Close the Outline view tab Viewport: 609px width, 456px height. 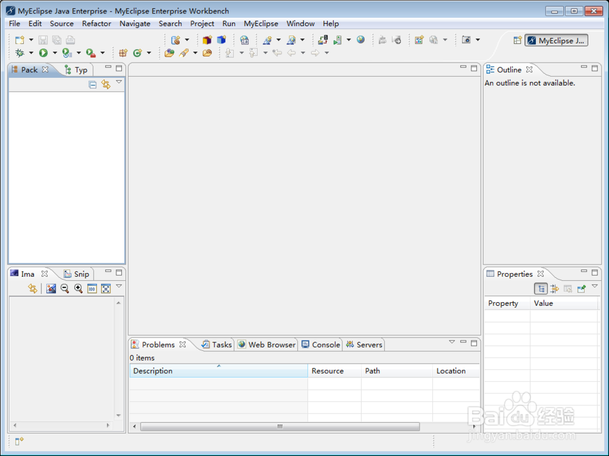[529, 69]
